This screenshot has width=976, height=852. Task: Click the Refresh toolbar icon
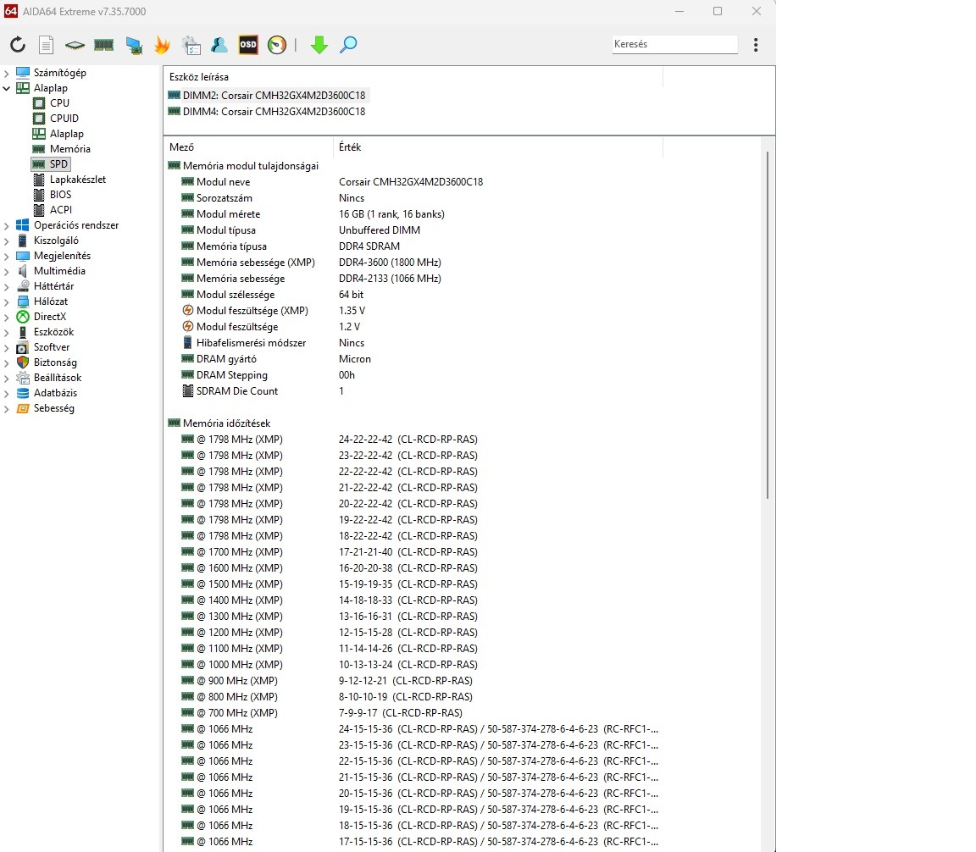pyautogui.click(x=18, y=45)
